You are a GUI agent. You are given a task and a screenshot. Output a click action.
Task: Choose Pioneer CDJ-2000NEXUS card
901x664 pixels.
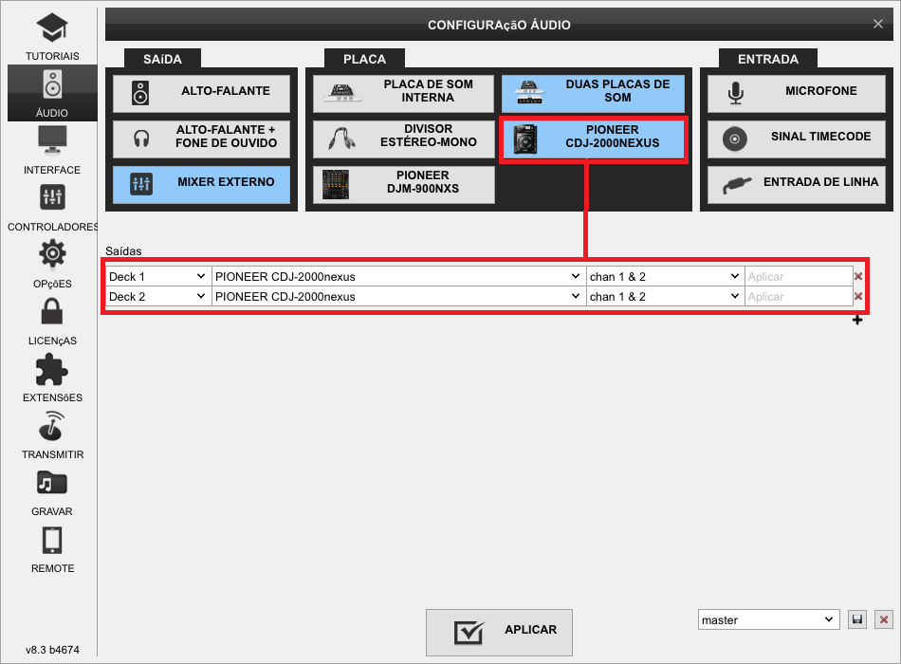click(594, 139)
